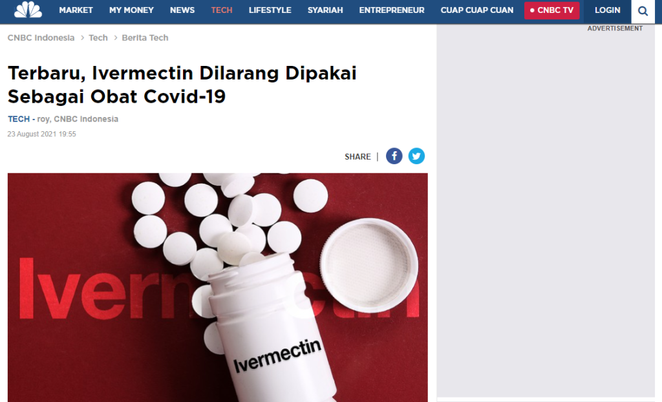Open the SYARIAH section
The image size is (662, 402).
point(325,10)
